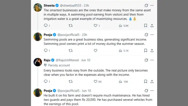
Task: Open more options on Raju's tweet
Action: click(x=152, y=60)
